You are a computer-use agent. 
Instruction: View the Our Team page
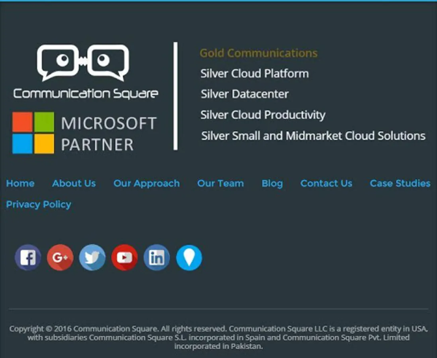(220, 183)
